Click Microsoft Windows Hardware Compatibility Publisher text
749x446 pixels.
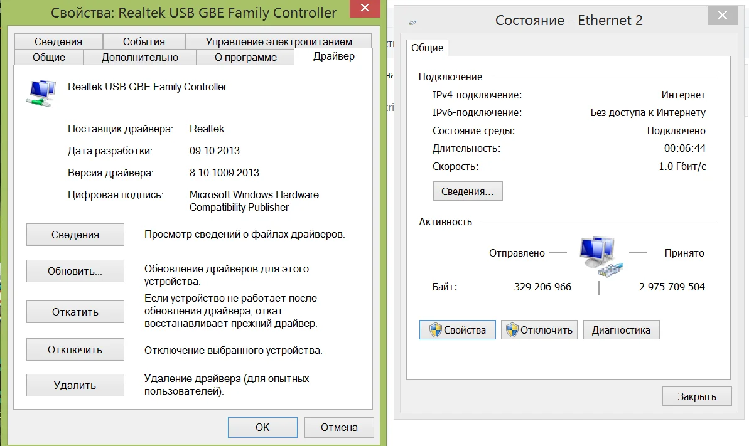(x=254, y=201)
